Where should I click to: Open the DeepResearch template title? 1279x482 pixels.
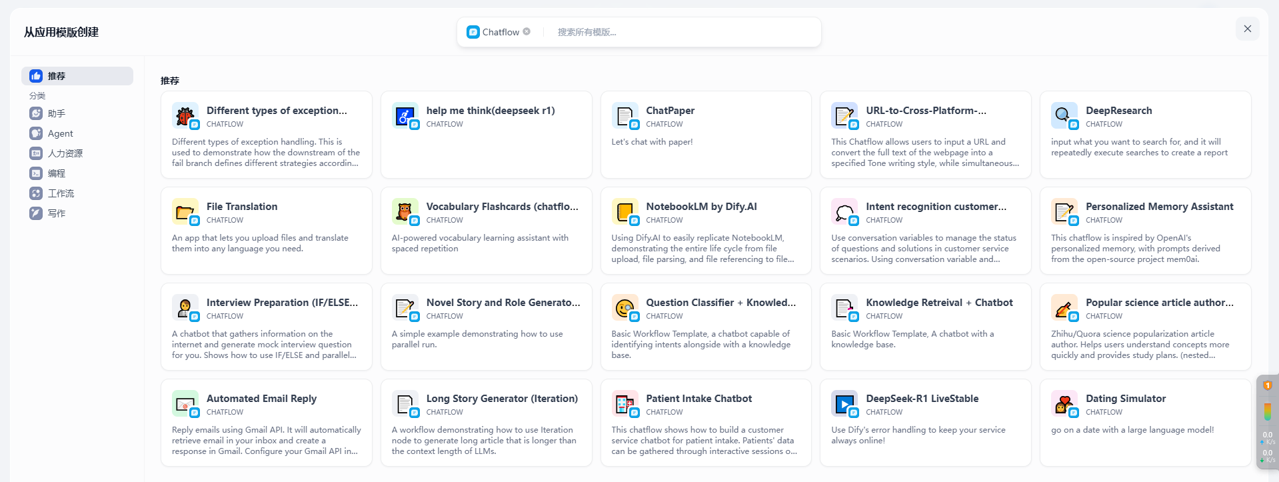(x=1118, y=111)
